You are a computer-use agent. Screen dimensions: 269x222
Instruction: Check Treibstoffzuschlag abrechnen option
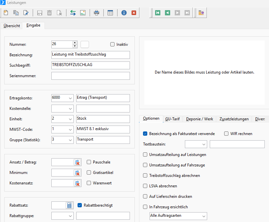pyautogui.click(x=145, y=176)
